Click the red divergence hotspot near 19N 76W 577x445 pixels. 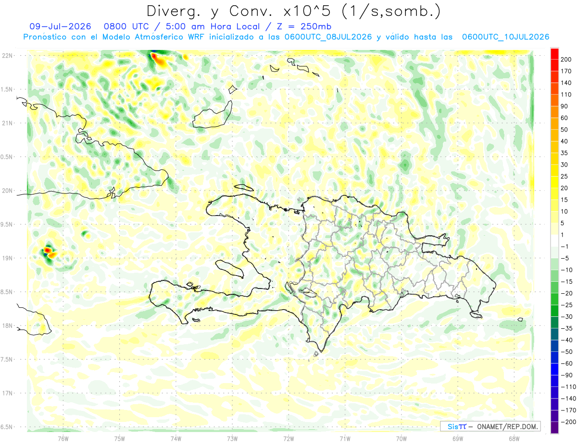click(x=48, y=250)
